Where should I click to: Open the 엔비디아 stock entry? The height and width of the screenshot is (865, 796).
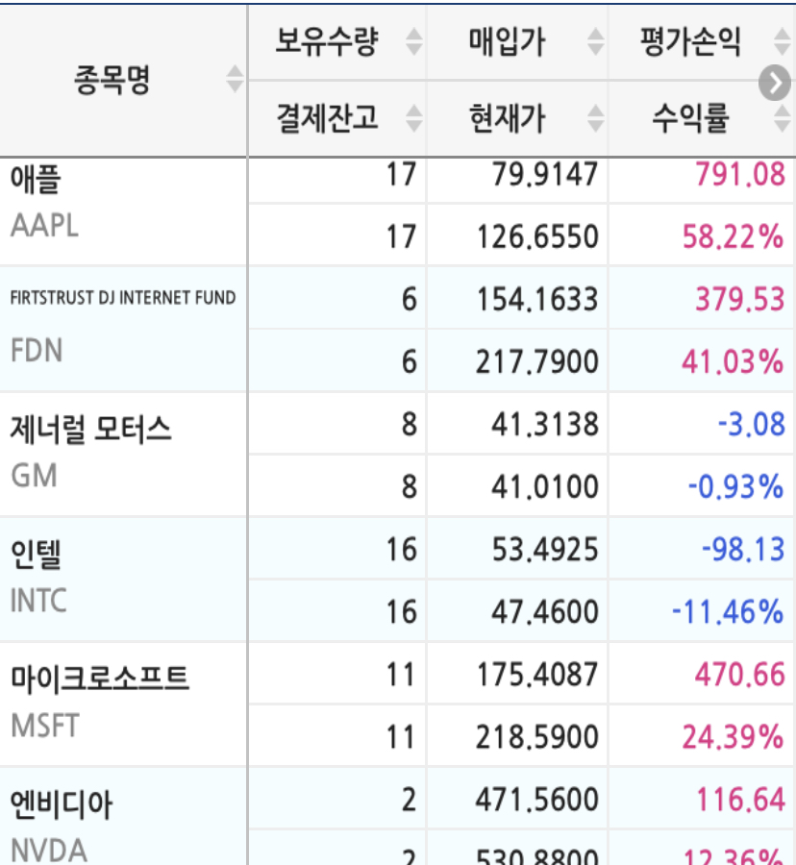tap(62, 804)
